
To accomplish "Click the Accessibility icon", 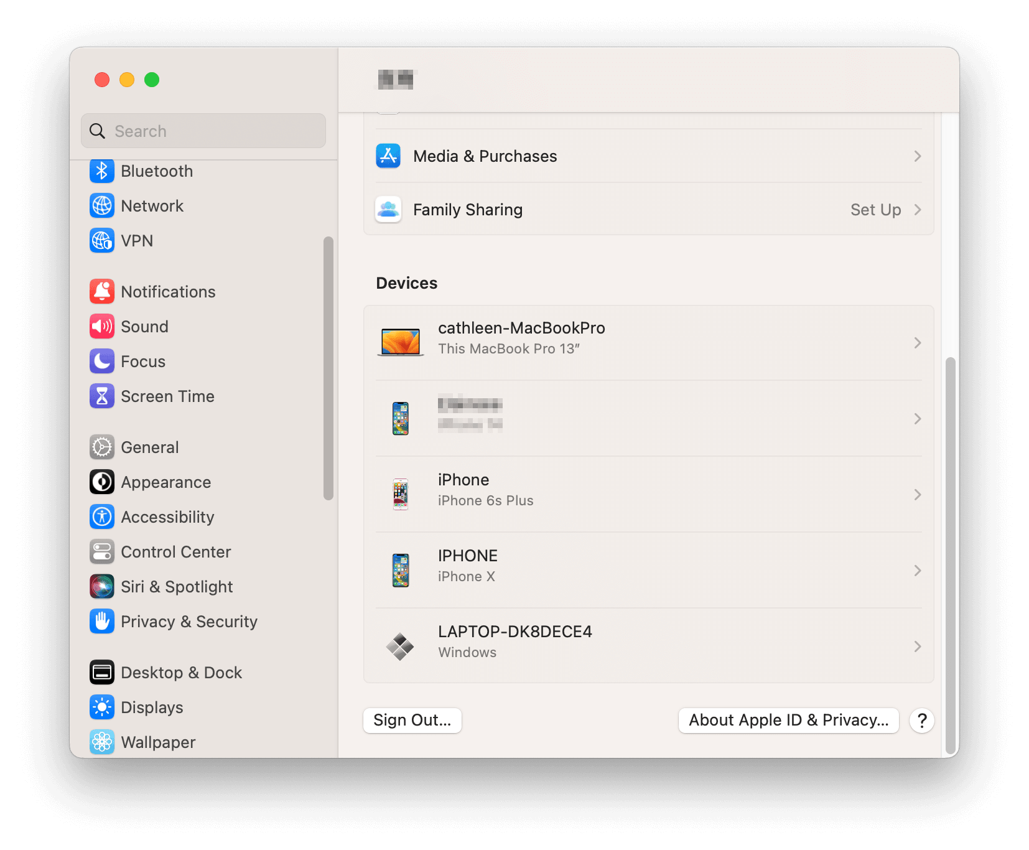I will [102, 517].
